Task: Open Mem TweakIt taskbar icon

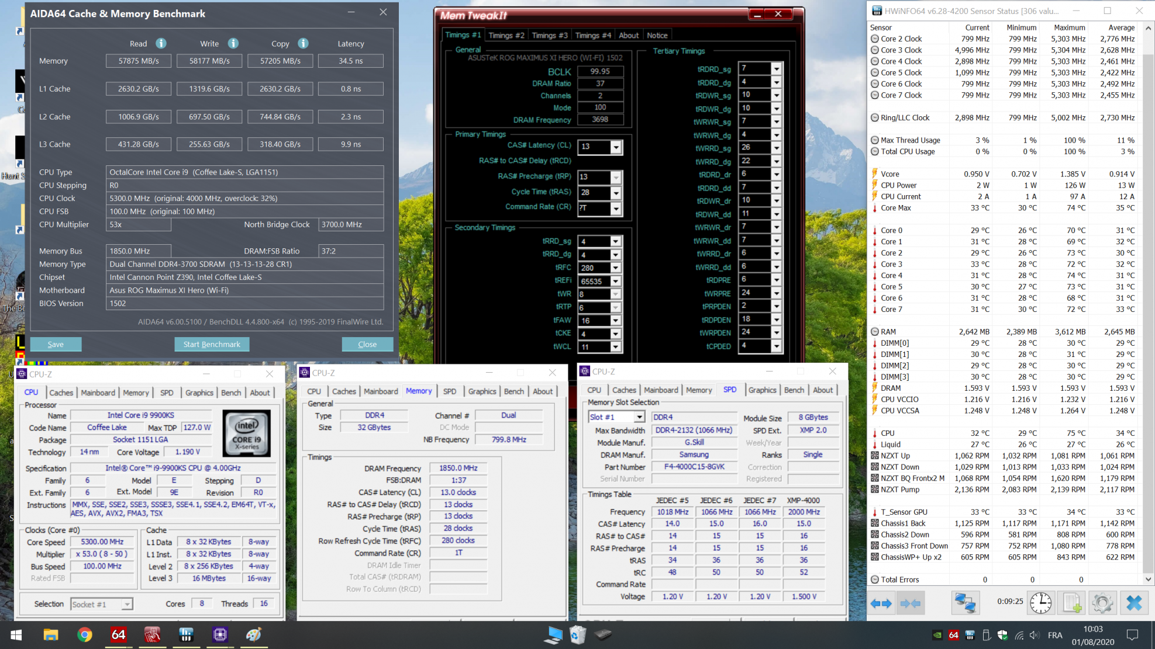Action: point(152,634)
